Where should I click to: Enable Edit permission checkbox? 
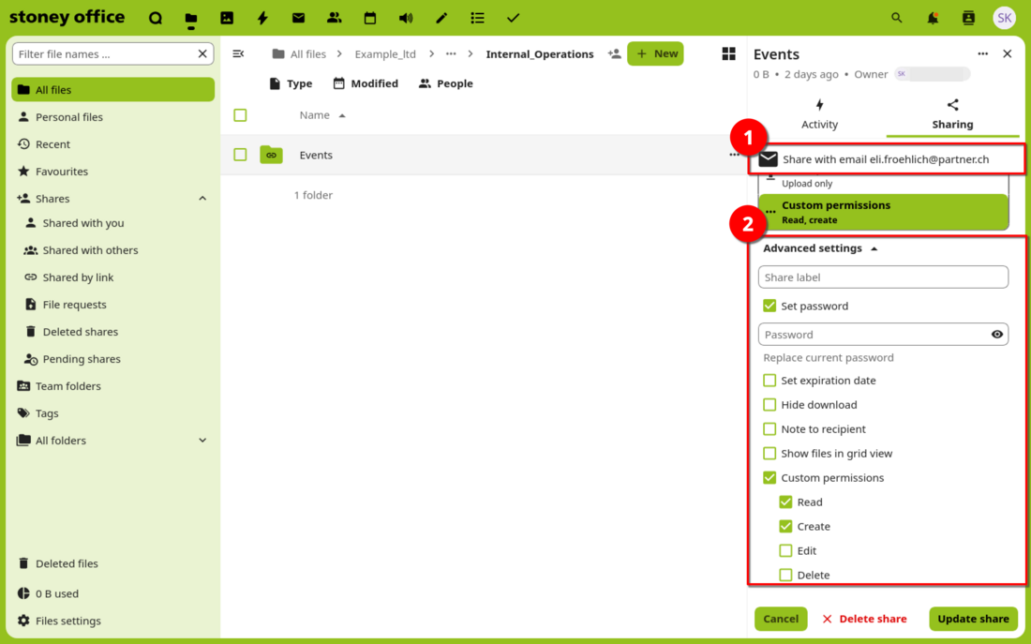[x=785, y=551]
